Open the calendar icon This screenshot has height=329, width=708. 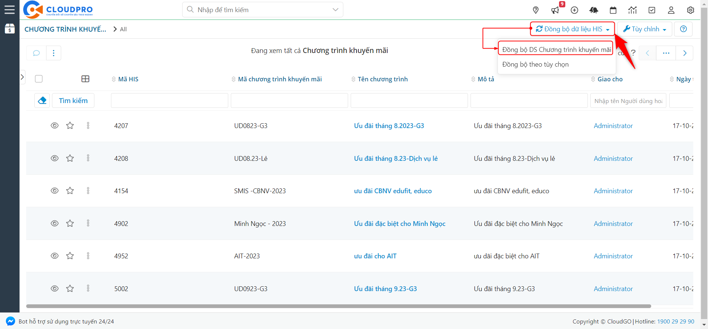(613, 10)
